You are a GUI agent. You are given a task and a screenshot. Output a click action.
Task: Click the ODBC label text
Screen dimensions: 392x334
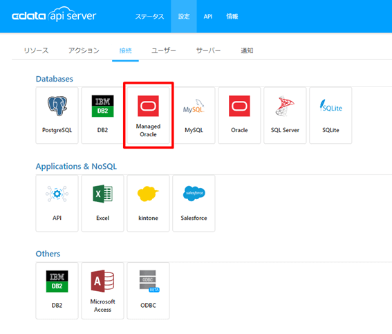pos(148,305)
